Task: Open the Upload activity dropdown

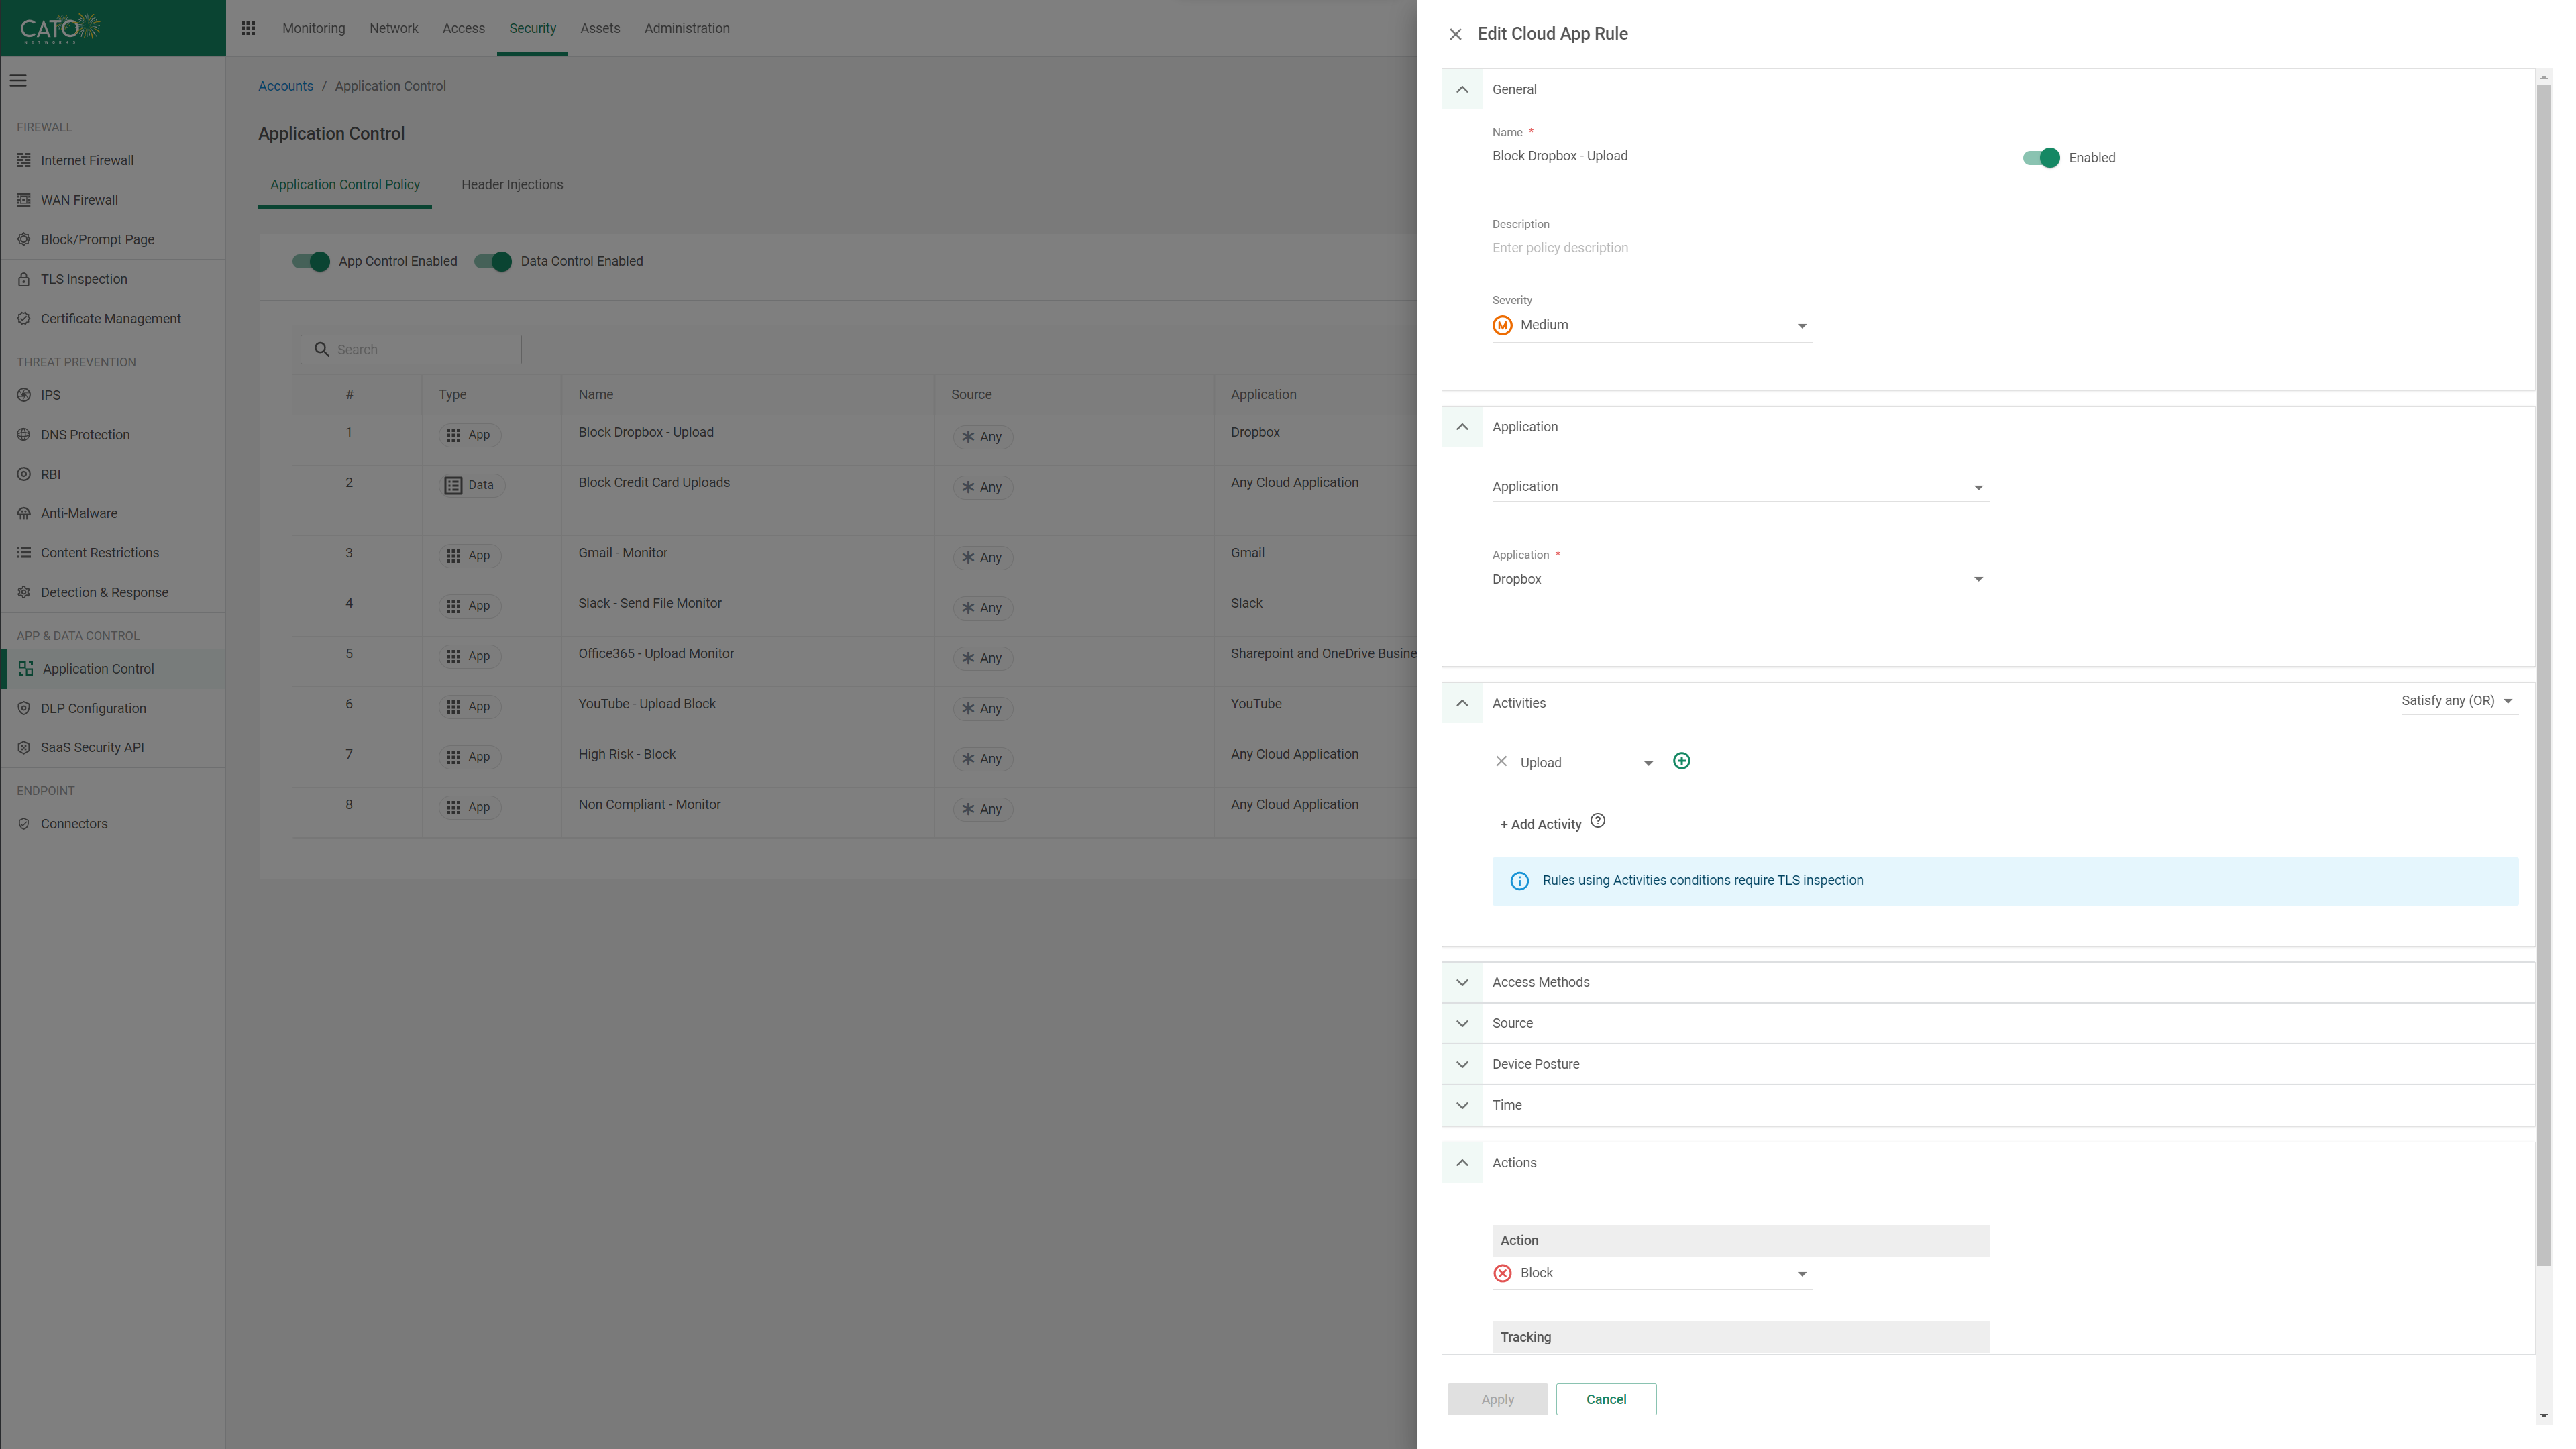Action: click(1588, 763)
